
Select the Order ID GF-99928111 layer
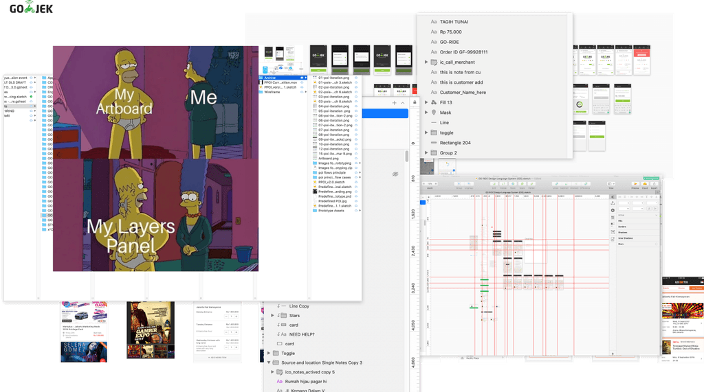pos(463,52)
